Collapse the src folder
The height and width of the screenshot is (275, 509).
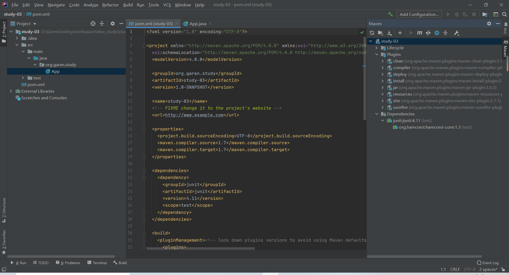pos(17,45)
